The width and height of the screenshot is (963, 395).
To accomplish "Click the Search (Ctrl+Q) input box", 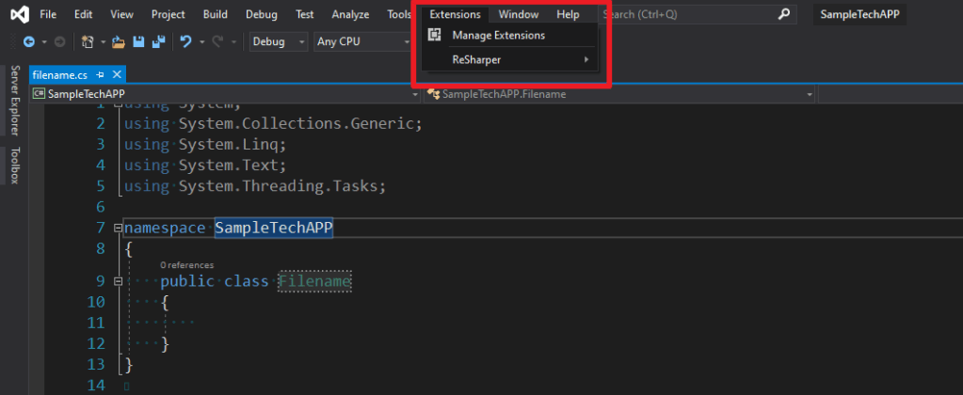I will 687,15.
